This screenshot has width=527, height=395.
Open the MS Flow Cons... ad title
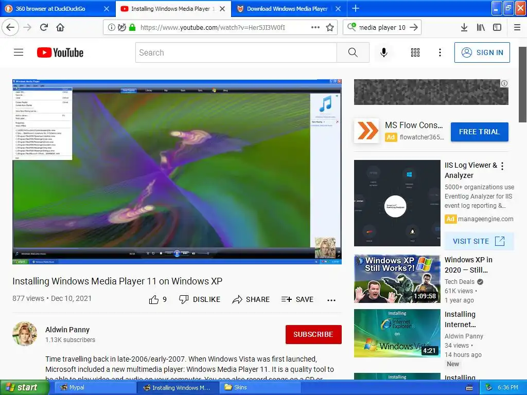click(x=414, y=125)
